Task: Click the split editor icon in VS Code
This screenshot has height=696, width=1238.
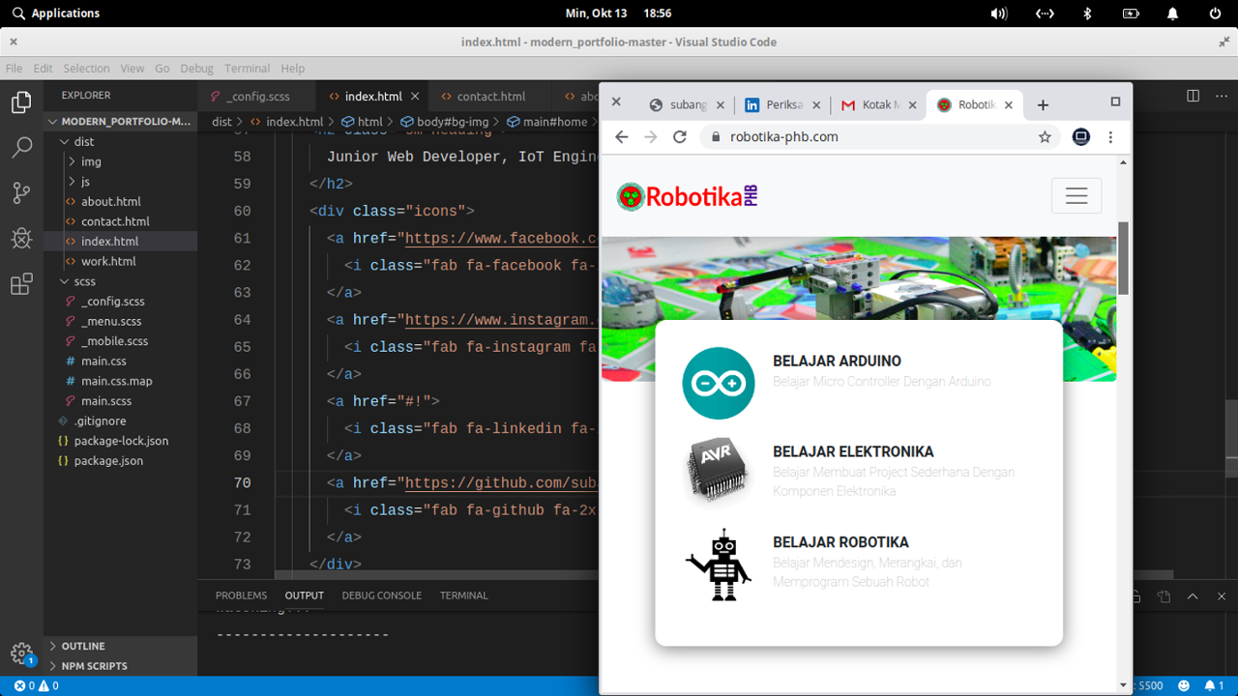Action: (1193, 96)
